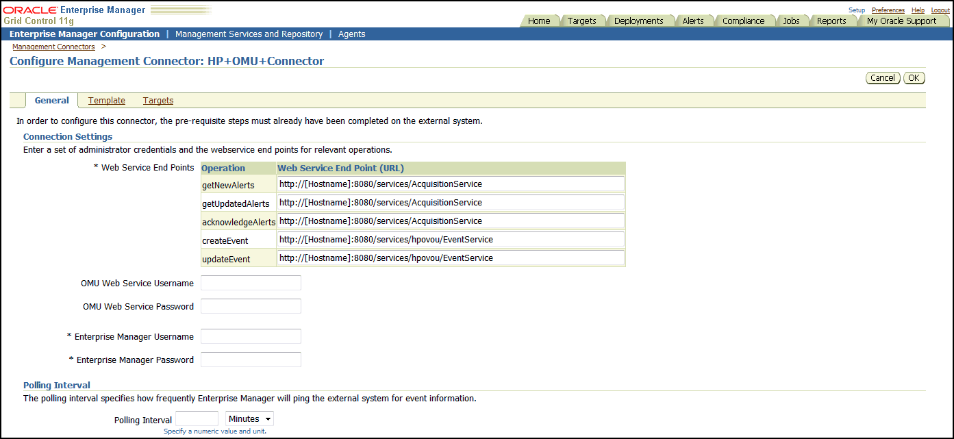Focus the OMU Web Service Password field

tap(251, 306)
